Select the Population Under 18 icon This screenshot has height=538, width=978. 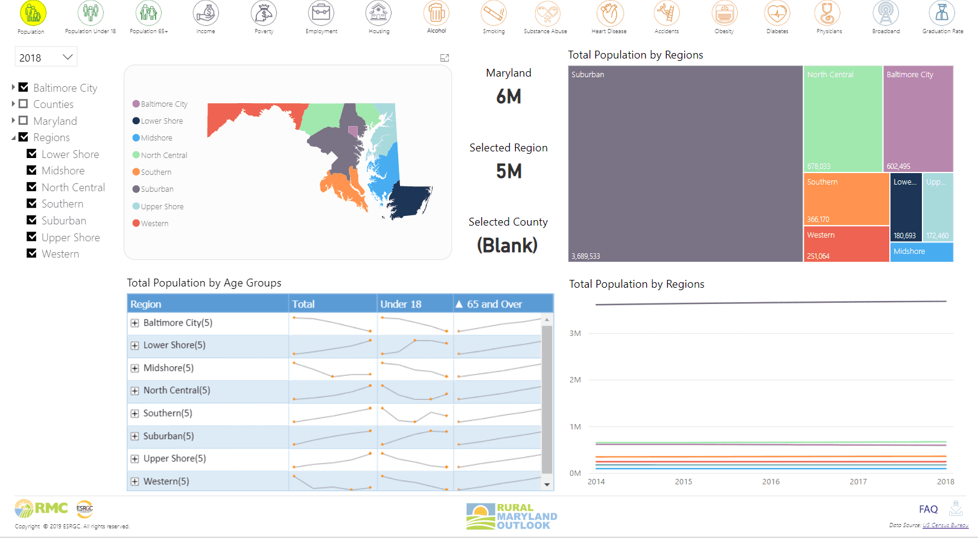[x=90, y=13]
